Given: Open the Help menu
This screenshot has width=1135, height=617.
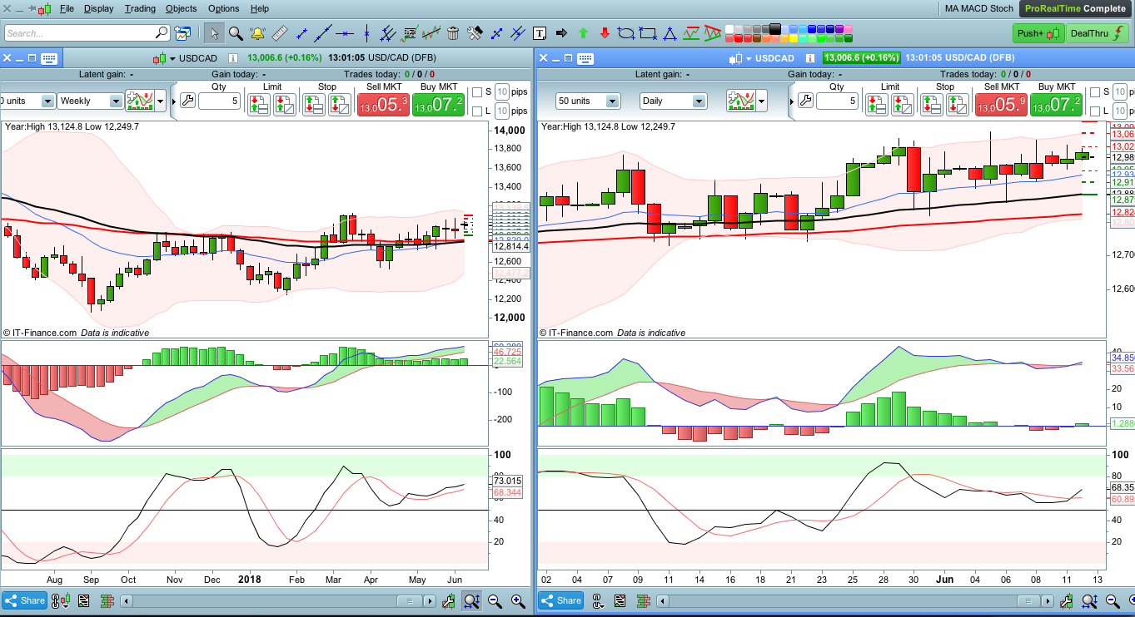Looking at the screenshot, I should pos(260,8).
